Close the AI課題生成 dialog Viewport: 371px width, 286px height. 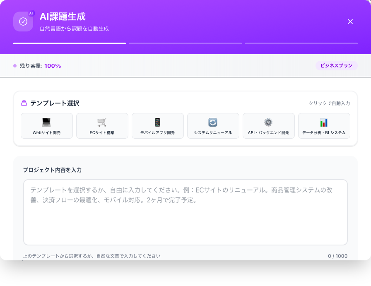click(x=350, y=22)
